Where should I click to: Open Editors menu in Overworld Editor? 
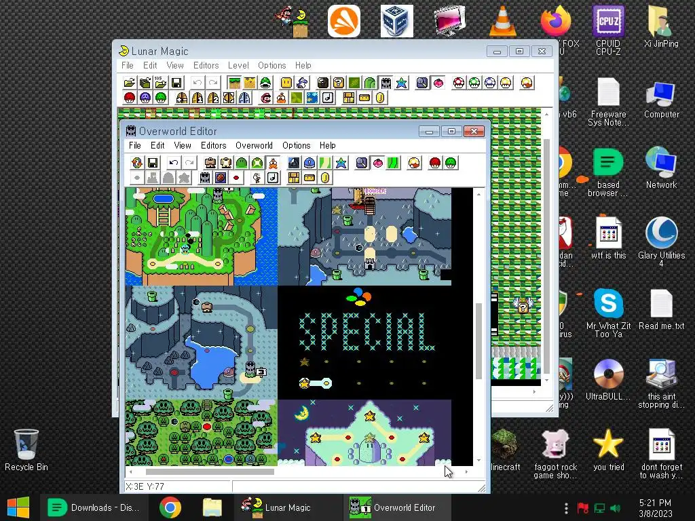click(214, 145)
